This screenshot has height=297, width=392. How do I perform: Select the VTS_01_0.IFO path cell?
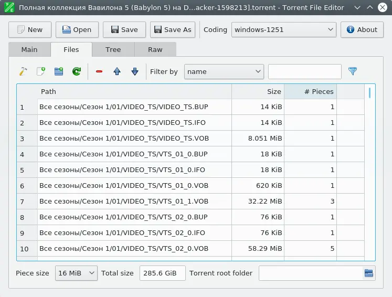tap(134, 170)
